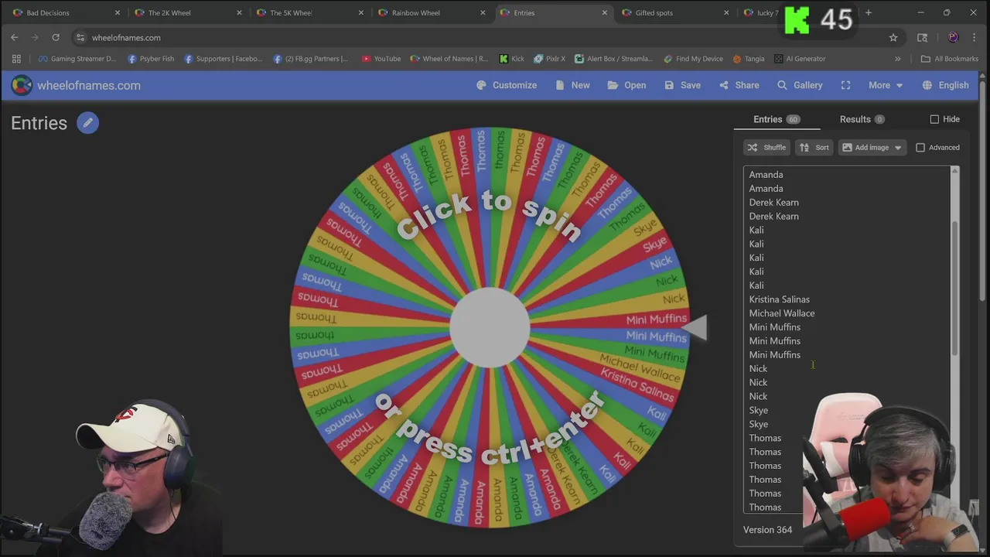The image size is (990, 557).
Task: Tick the Hide checkbox
Action: (934, 119)
